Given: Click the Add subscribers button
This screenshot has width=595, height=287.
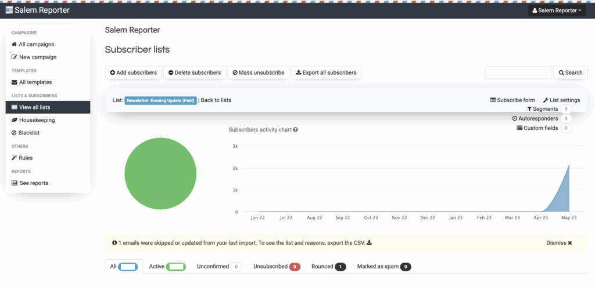Looking at the screenshot, I should pyautogui.click(x=133, y=72).
